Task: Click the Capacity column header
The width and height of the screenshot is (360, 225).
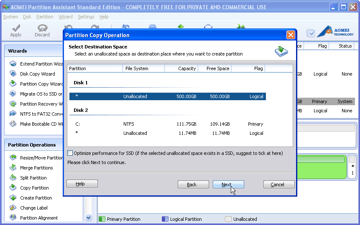Action: pos(181,68)
